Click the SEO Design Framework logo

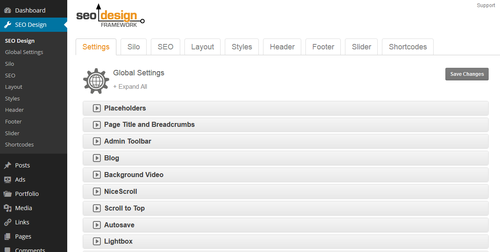pos(111,15)
